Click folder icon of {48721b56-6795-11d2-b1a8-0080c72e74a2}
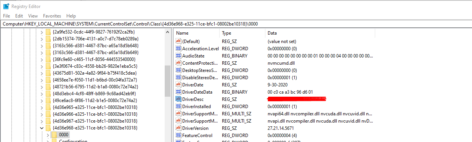This screenshot has height=142, width=472. point(48,86)
